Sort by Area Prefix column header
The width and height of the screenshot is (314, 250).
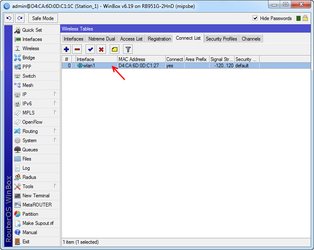(197, 59)
